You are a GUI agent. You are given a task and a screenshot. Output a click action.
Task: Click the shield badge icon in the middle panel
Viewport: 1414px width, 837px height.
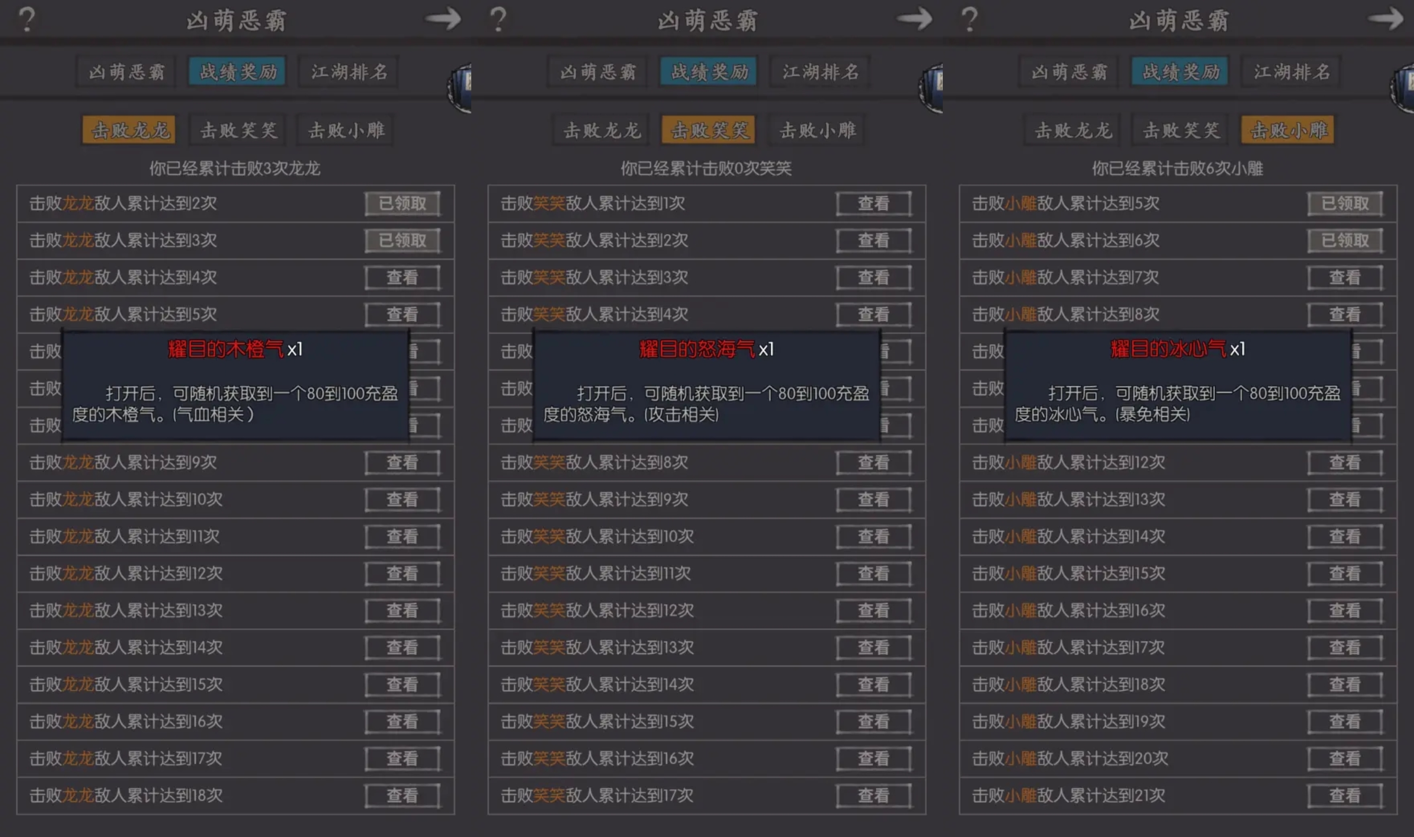tap(932, 87)
